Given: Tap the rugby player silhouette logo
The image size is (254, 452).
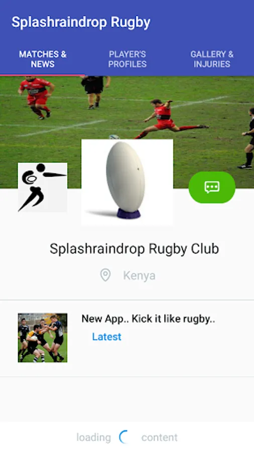Looking at the screenshot, I should point(43,187).
